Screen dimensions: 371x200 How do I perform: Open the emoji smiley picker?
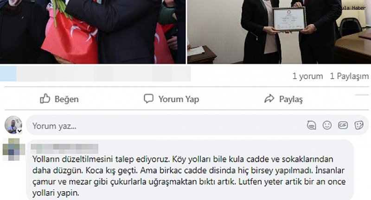click(x=327, y=125)
